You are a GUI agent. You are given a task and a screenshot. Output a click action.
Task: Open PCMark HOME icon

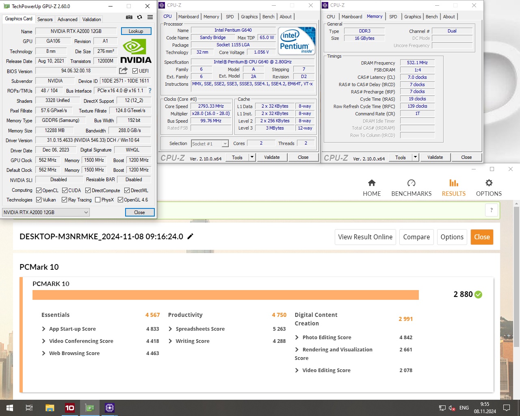[372, 183]
